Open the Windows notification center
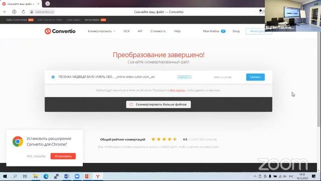 coord(313,176)
